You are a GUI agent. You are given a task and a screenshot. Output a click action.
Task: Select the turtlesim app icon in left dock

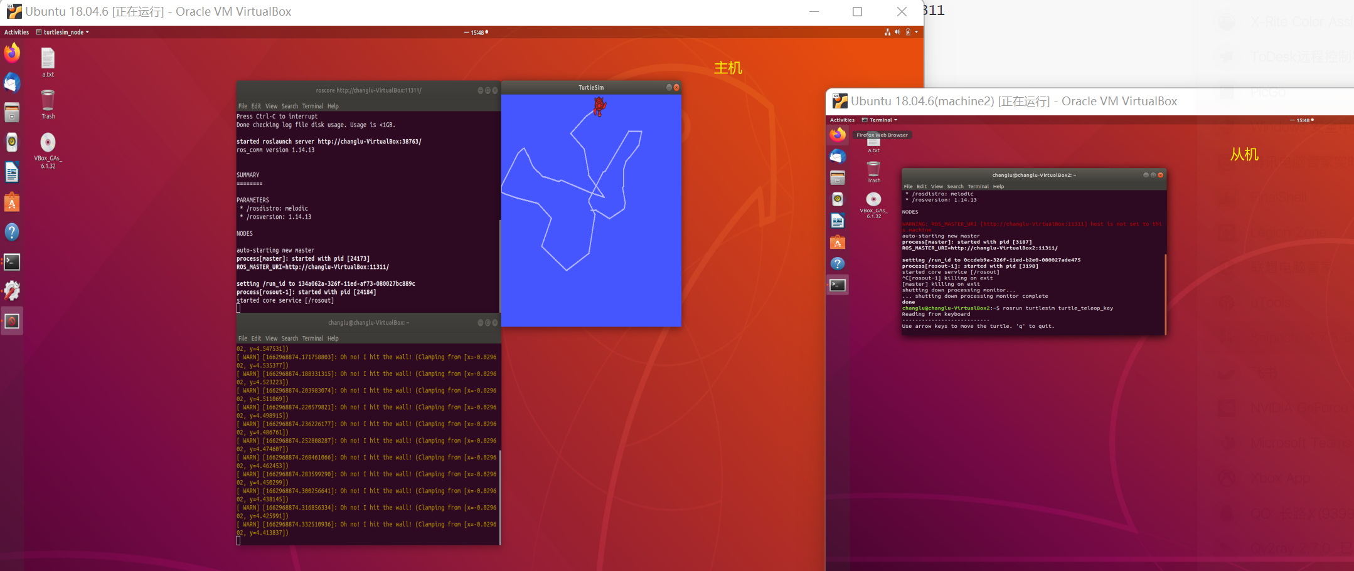[x=12, y=321]
